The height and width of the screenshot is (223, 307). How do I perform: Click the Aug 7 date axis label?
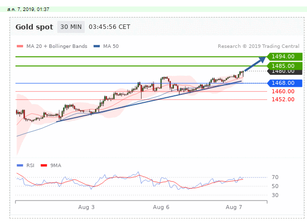[234, 207]
